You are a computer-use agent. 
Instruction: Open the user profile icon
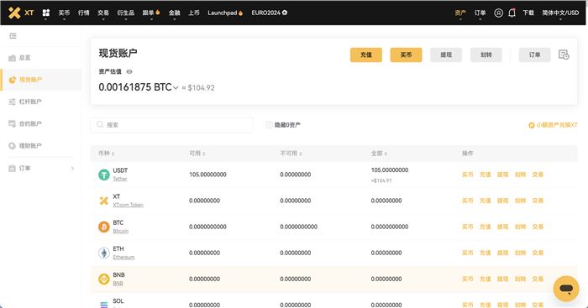[498, 13]
